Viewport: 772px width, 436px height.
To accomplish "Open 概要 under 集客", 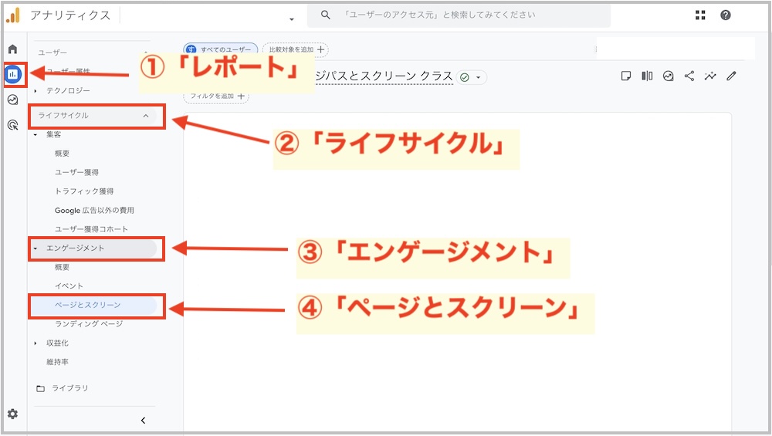I will click(x=62, y=154).
